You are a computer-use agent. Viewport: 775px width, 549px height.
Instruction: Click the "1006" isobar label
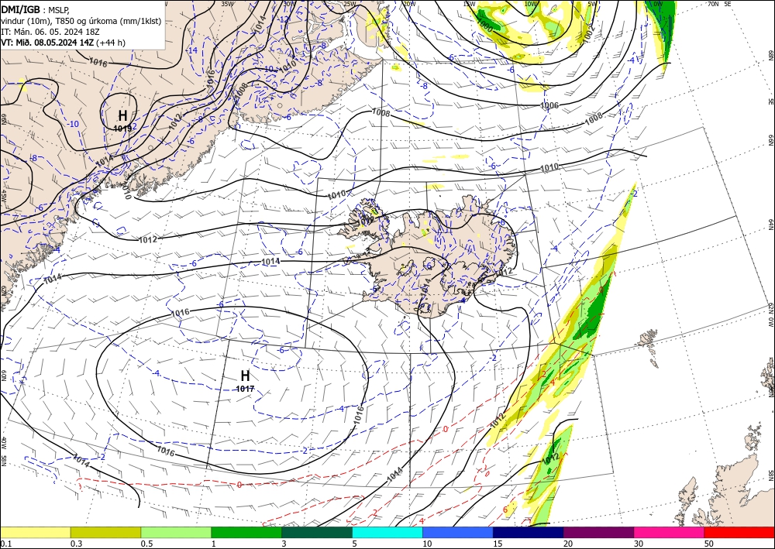coord(549,105)
